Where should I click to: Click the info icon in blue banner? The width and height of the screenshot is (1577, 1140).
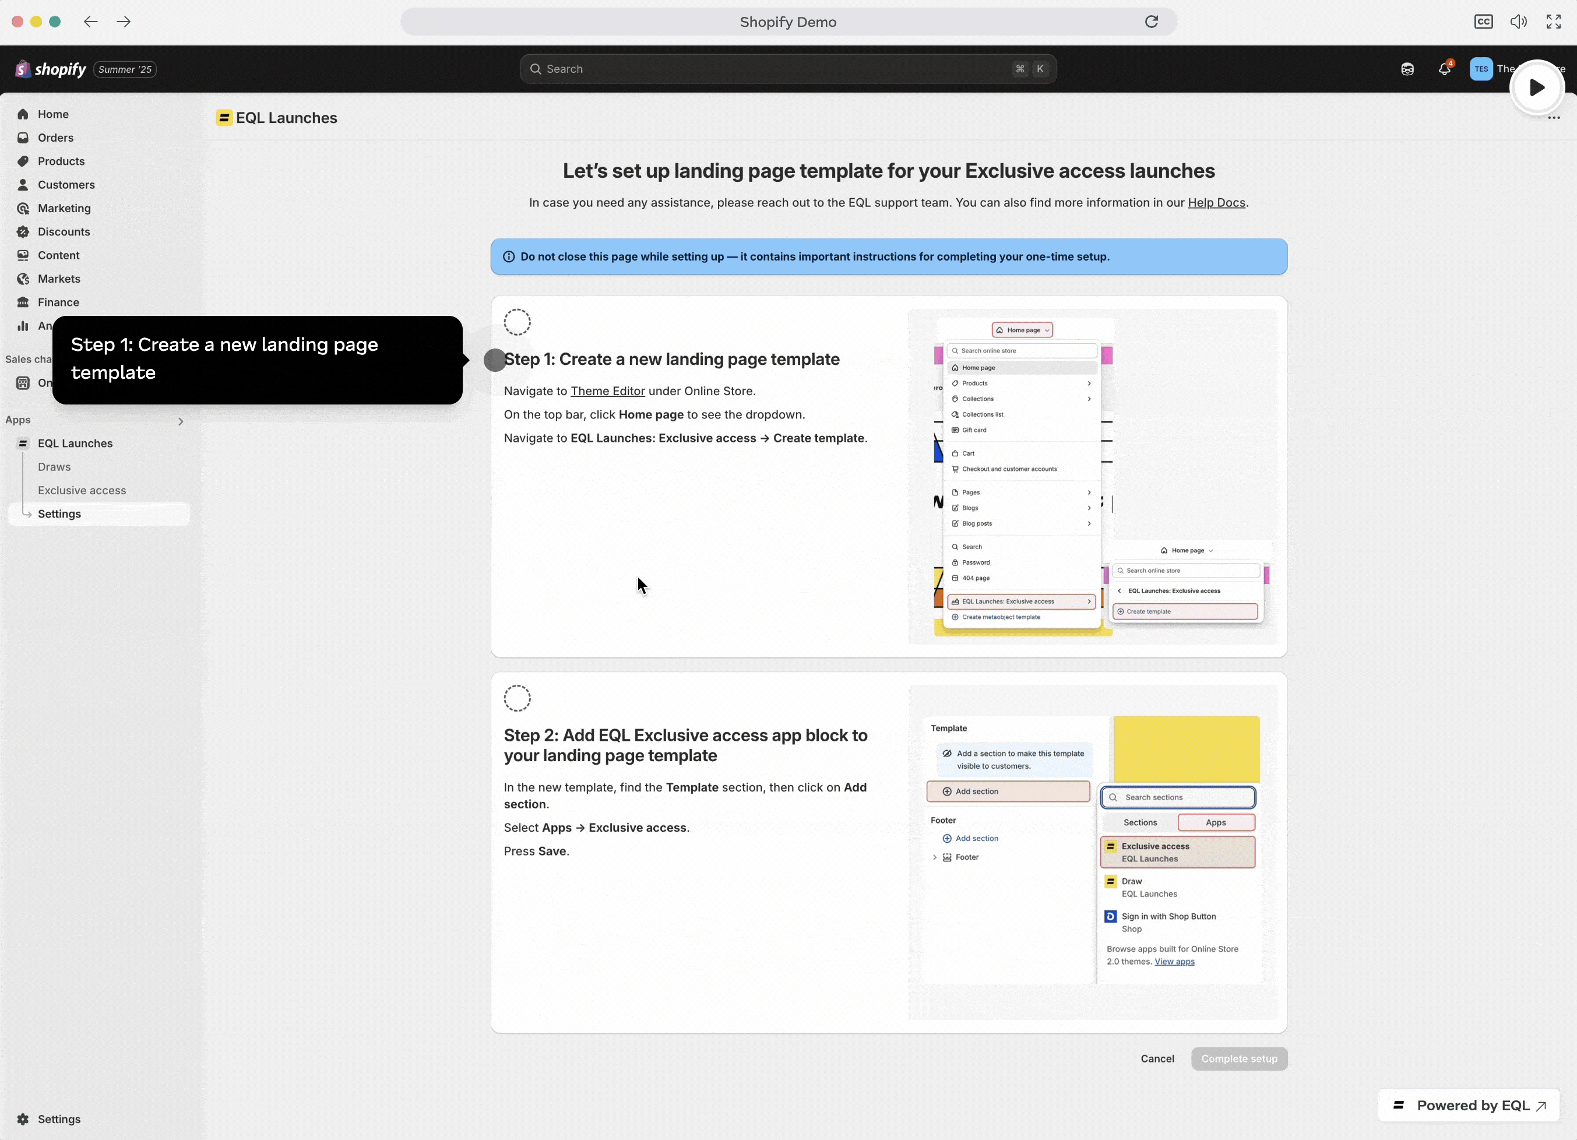pyautogui.click(x=508, y=256)
